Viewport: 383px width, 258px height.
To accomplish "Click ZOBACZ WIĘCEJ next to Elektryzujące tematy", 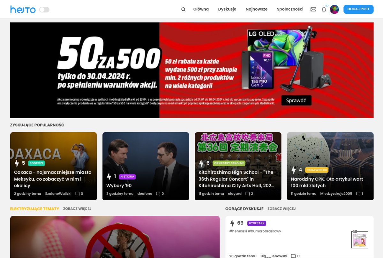I will click(x=77, y=209).
